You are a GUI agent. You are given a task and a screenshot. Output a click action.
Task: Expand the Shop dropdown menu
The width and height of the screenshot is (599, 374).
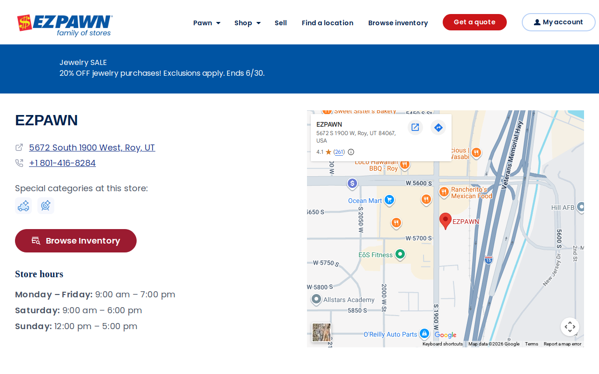pyautogui.click(x=248, y=23)
